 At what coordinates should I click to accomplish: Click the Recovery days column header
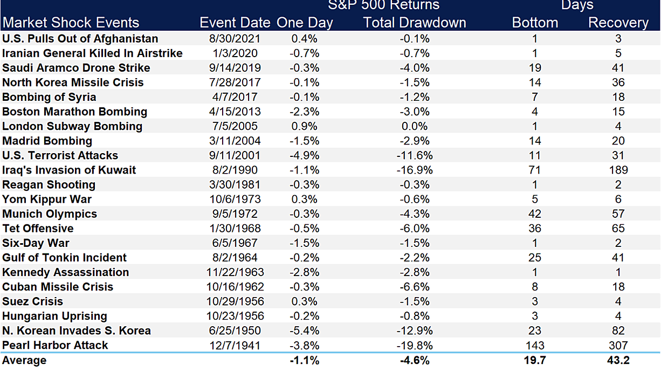click(618, 23)
